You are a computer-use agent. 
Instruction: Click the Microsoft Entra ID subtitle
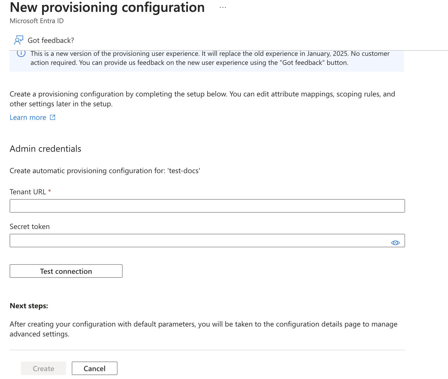[x=36, y=21]
